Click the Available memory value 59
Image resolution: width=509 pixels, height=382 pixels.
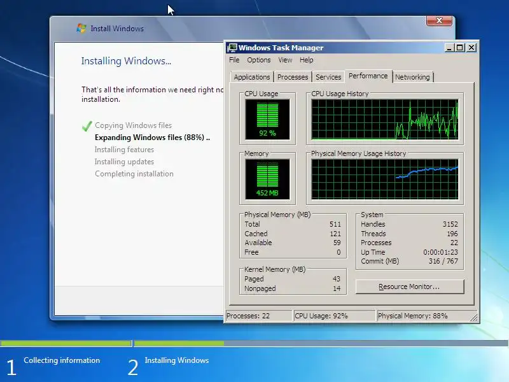coord(337,243)
